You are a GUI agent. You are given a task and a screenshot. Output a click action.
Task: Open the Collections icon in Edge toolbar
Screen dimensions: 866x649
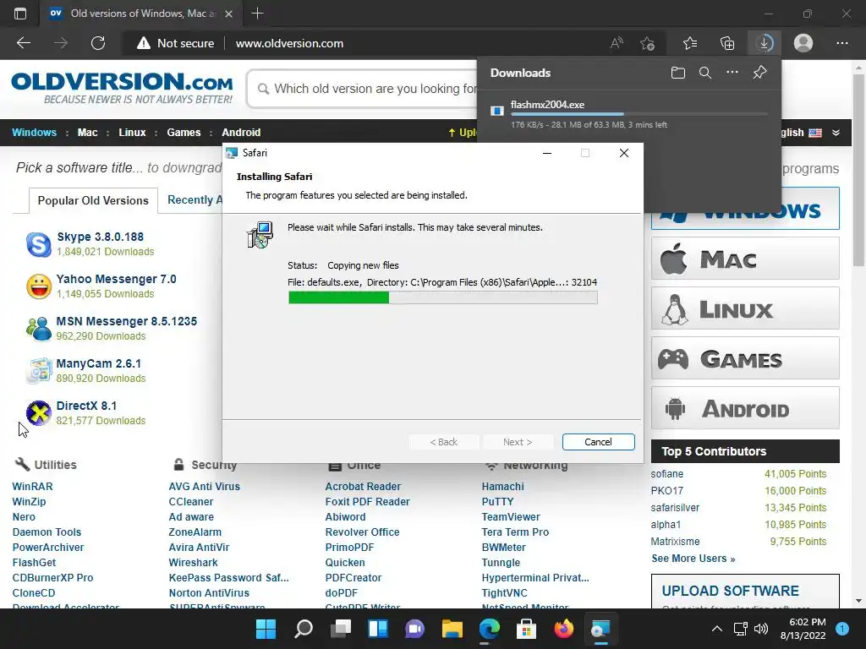point(727,43)
